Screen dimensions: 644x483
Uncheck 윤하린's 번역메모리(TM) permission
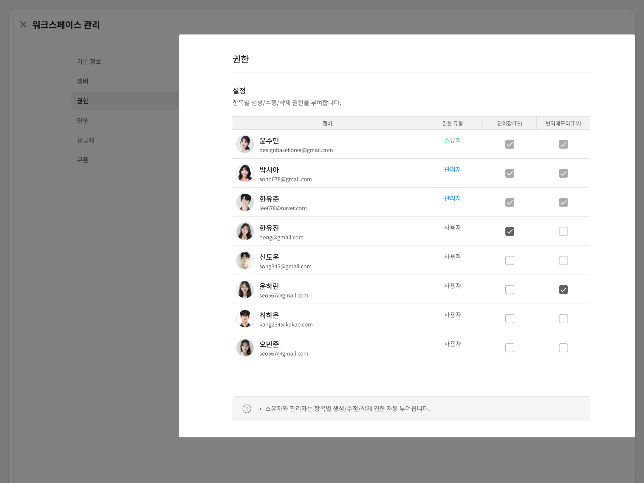(x=563, y=290)
